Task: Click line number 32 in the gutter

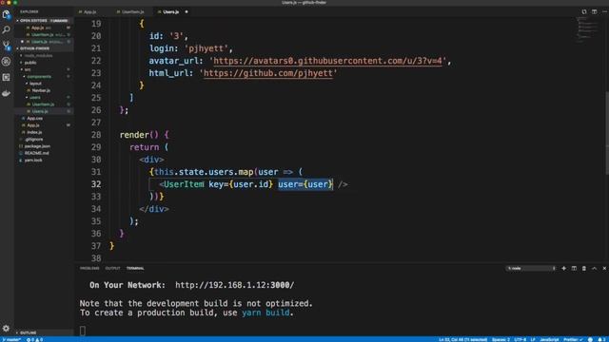Action: (96, 184)
